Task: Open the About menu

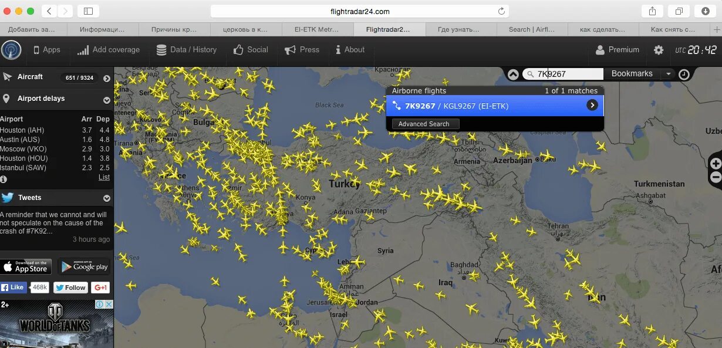Action: (x=350, y=50)
